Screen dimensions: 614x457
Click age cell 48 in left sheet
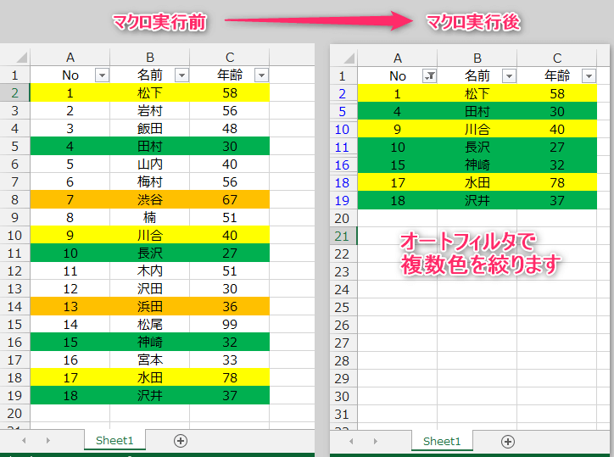[230, 128]
